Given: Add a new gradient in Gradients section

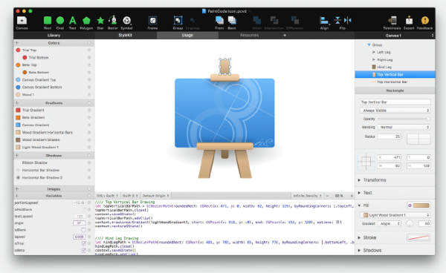Looking at the screenshot, I should pyautogui.click(x=17, y=102).
